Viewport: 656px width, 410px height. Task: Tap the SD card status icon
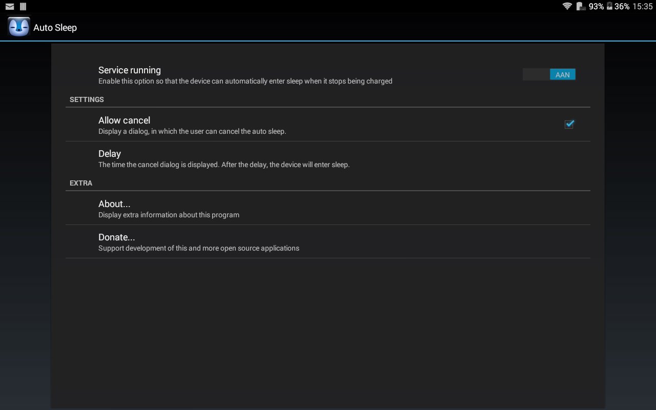coord(581,7)
